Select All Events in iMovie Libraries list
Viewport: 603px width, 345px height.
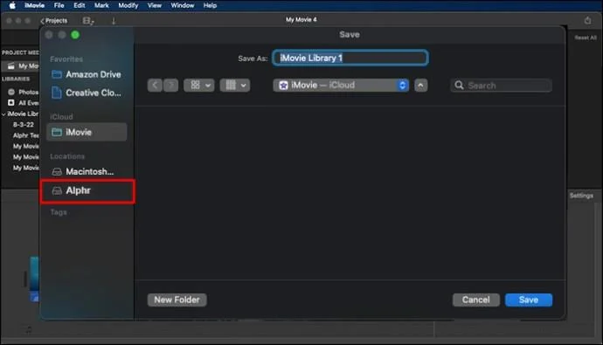[x=23, y=102]
